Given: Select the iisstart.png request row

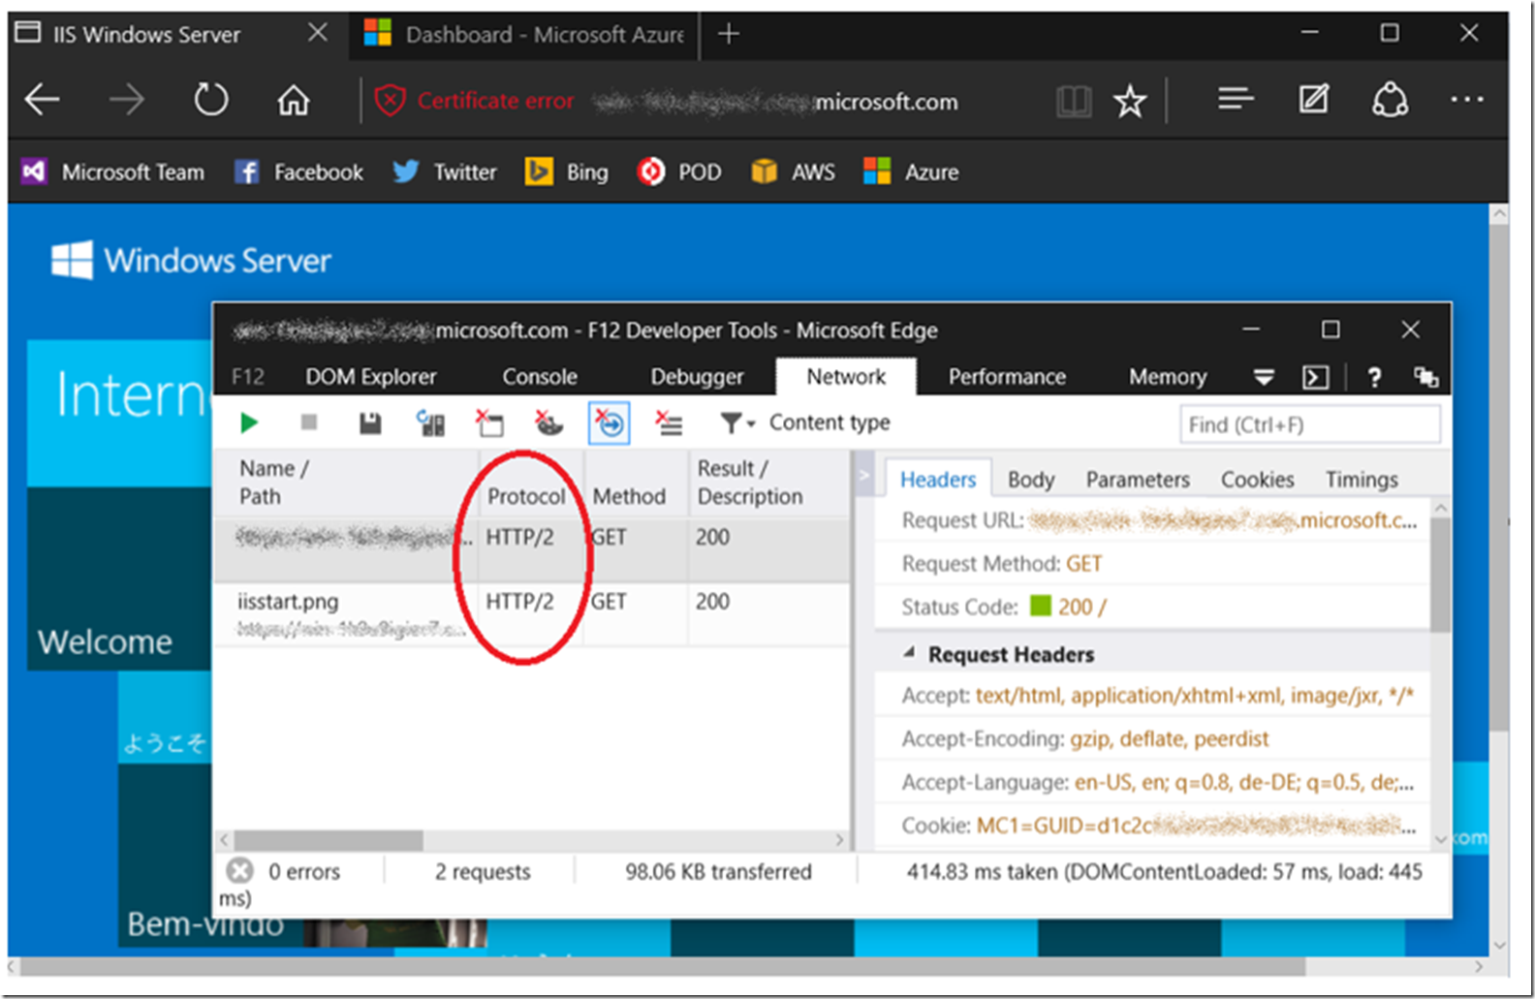Looking at the screenshot, I should pos(531,614).
